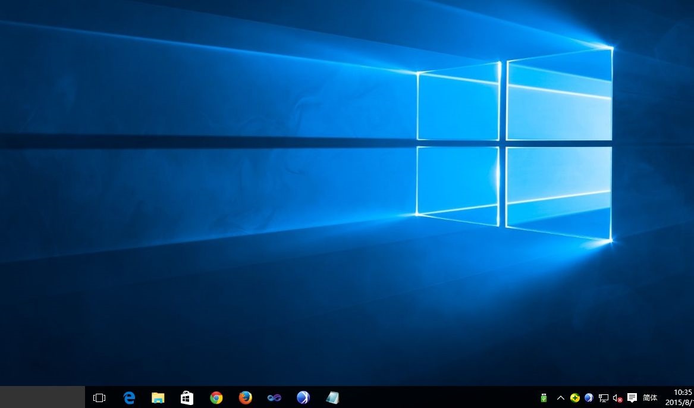The height and width of the screenshot is (408, 694).
Task: Click the green USB safely-remove tray icon
Action: click(x=544, y=398)
